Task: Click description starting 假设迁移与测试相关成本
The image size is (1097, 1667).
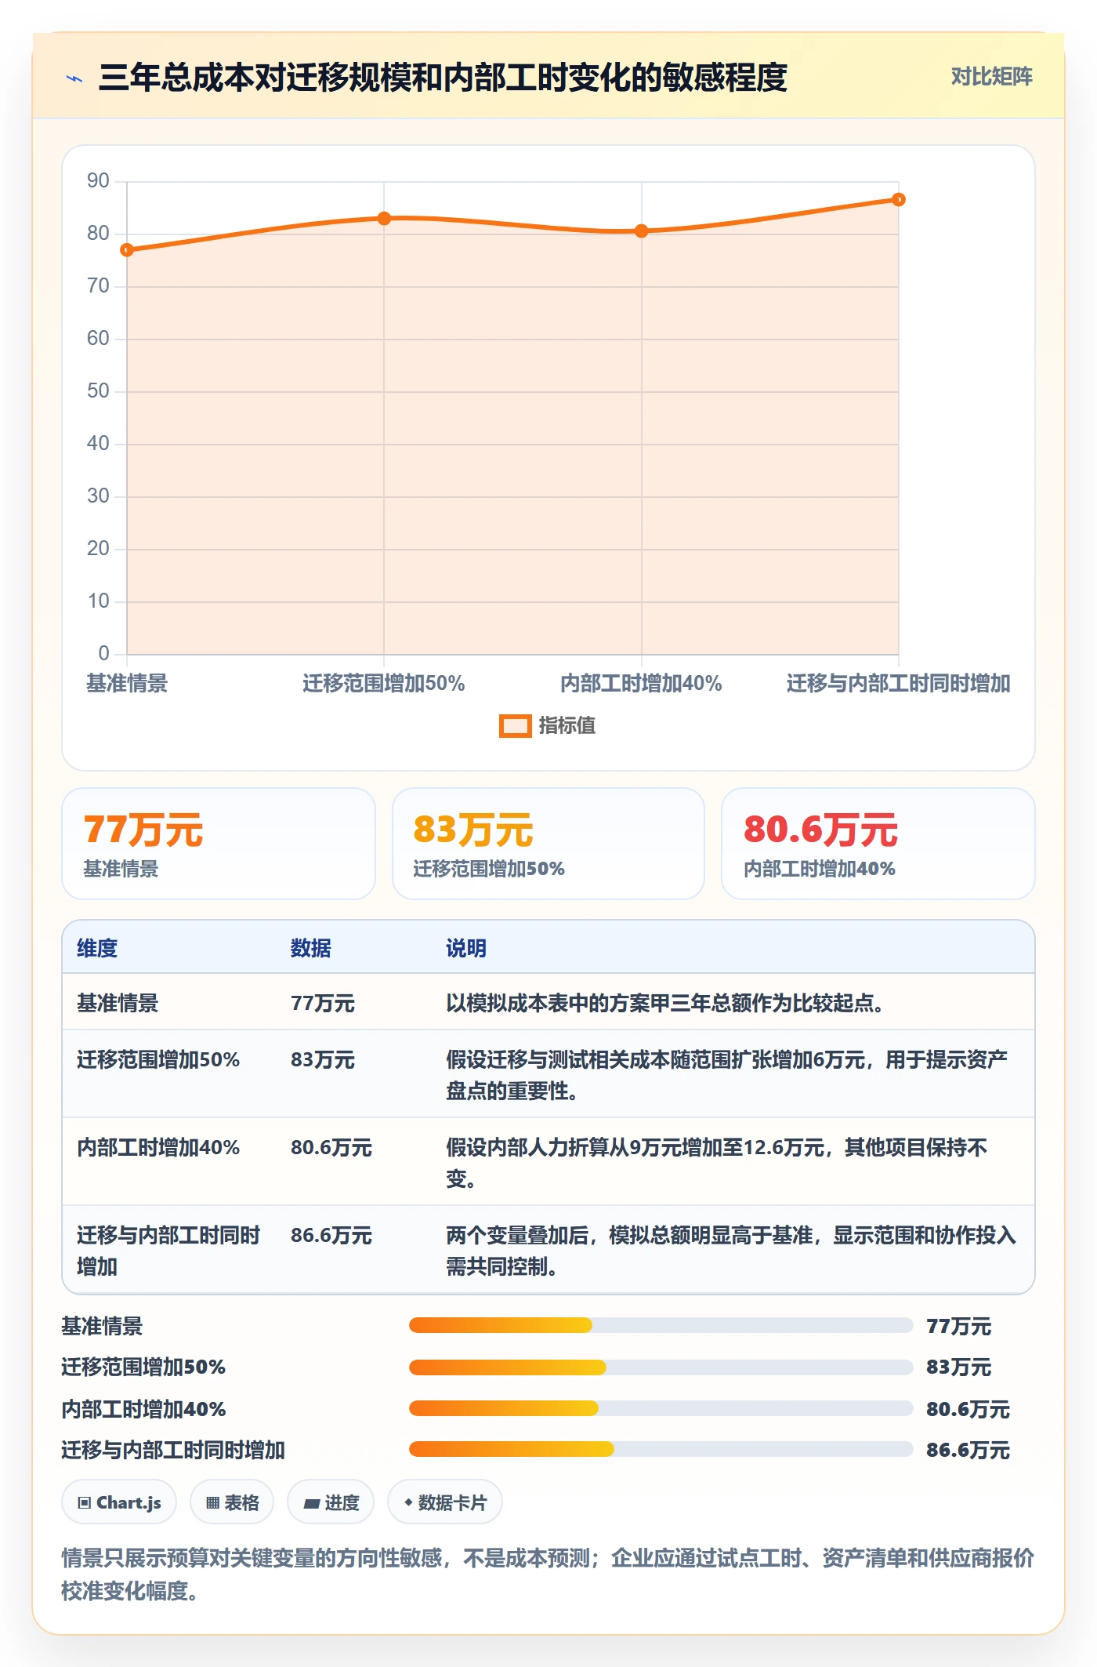Action: (726, 1075)
